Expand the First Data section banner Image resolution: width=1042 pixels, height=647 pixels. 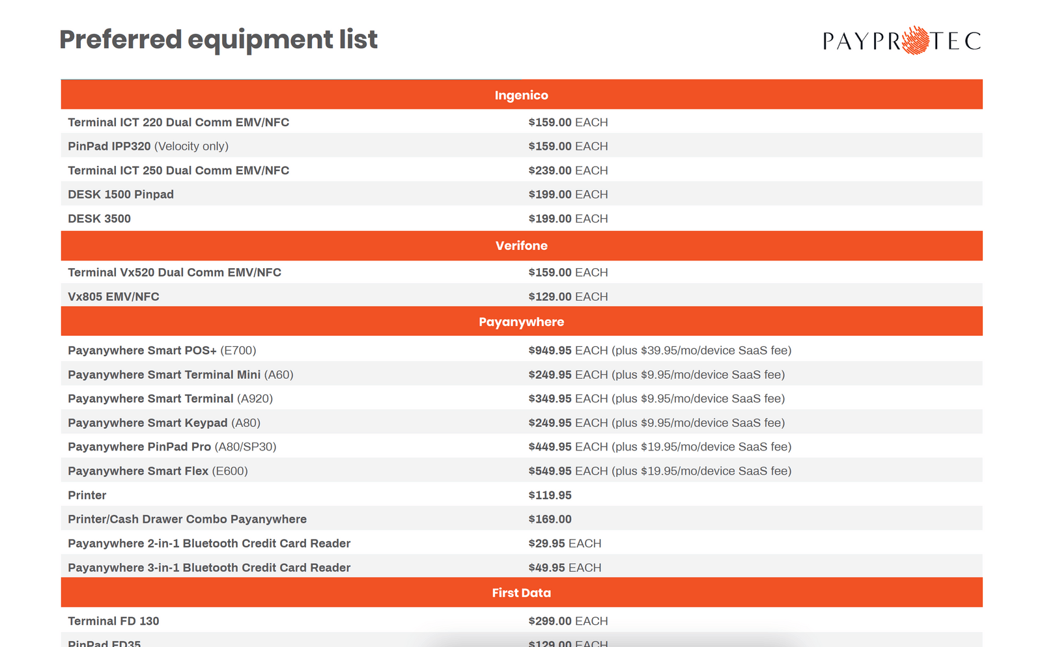click(521, 592)
